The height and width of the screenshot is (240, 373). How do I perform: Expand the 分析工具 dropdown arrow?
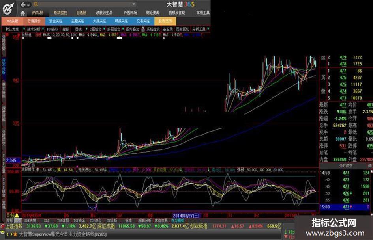pos(208,29)
